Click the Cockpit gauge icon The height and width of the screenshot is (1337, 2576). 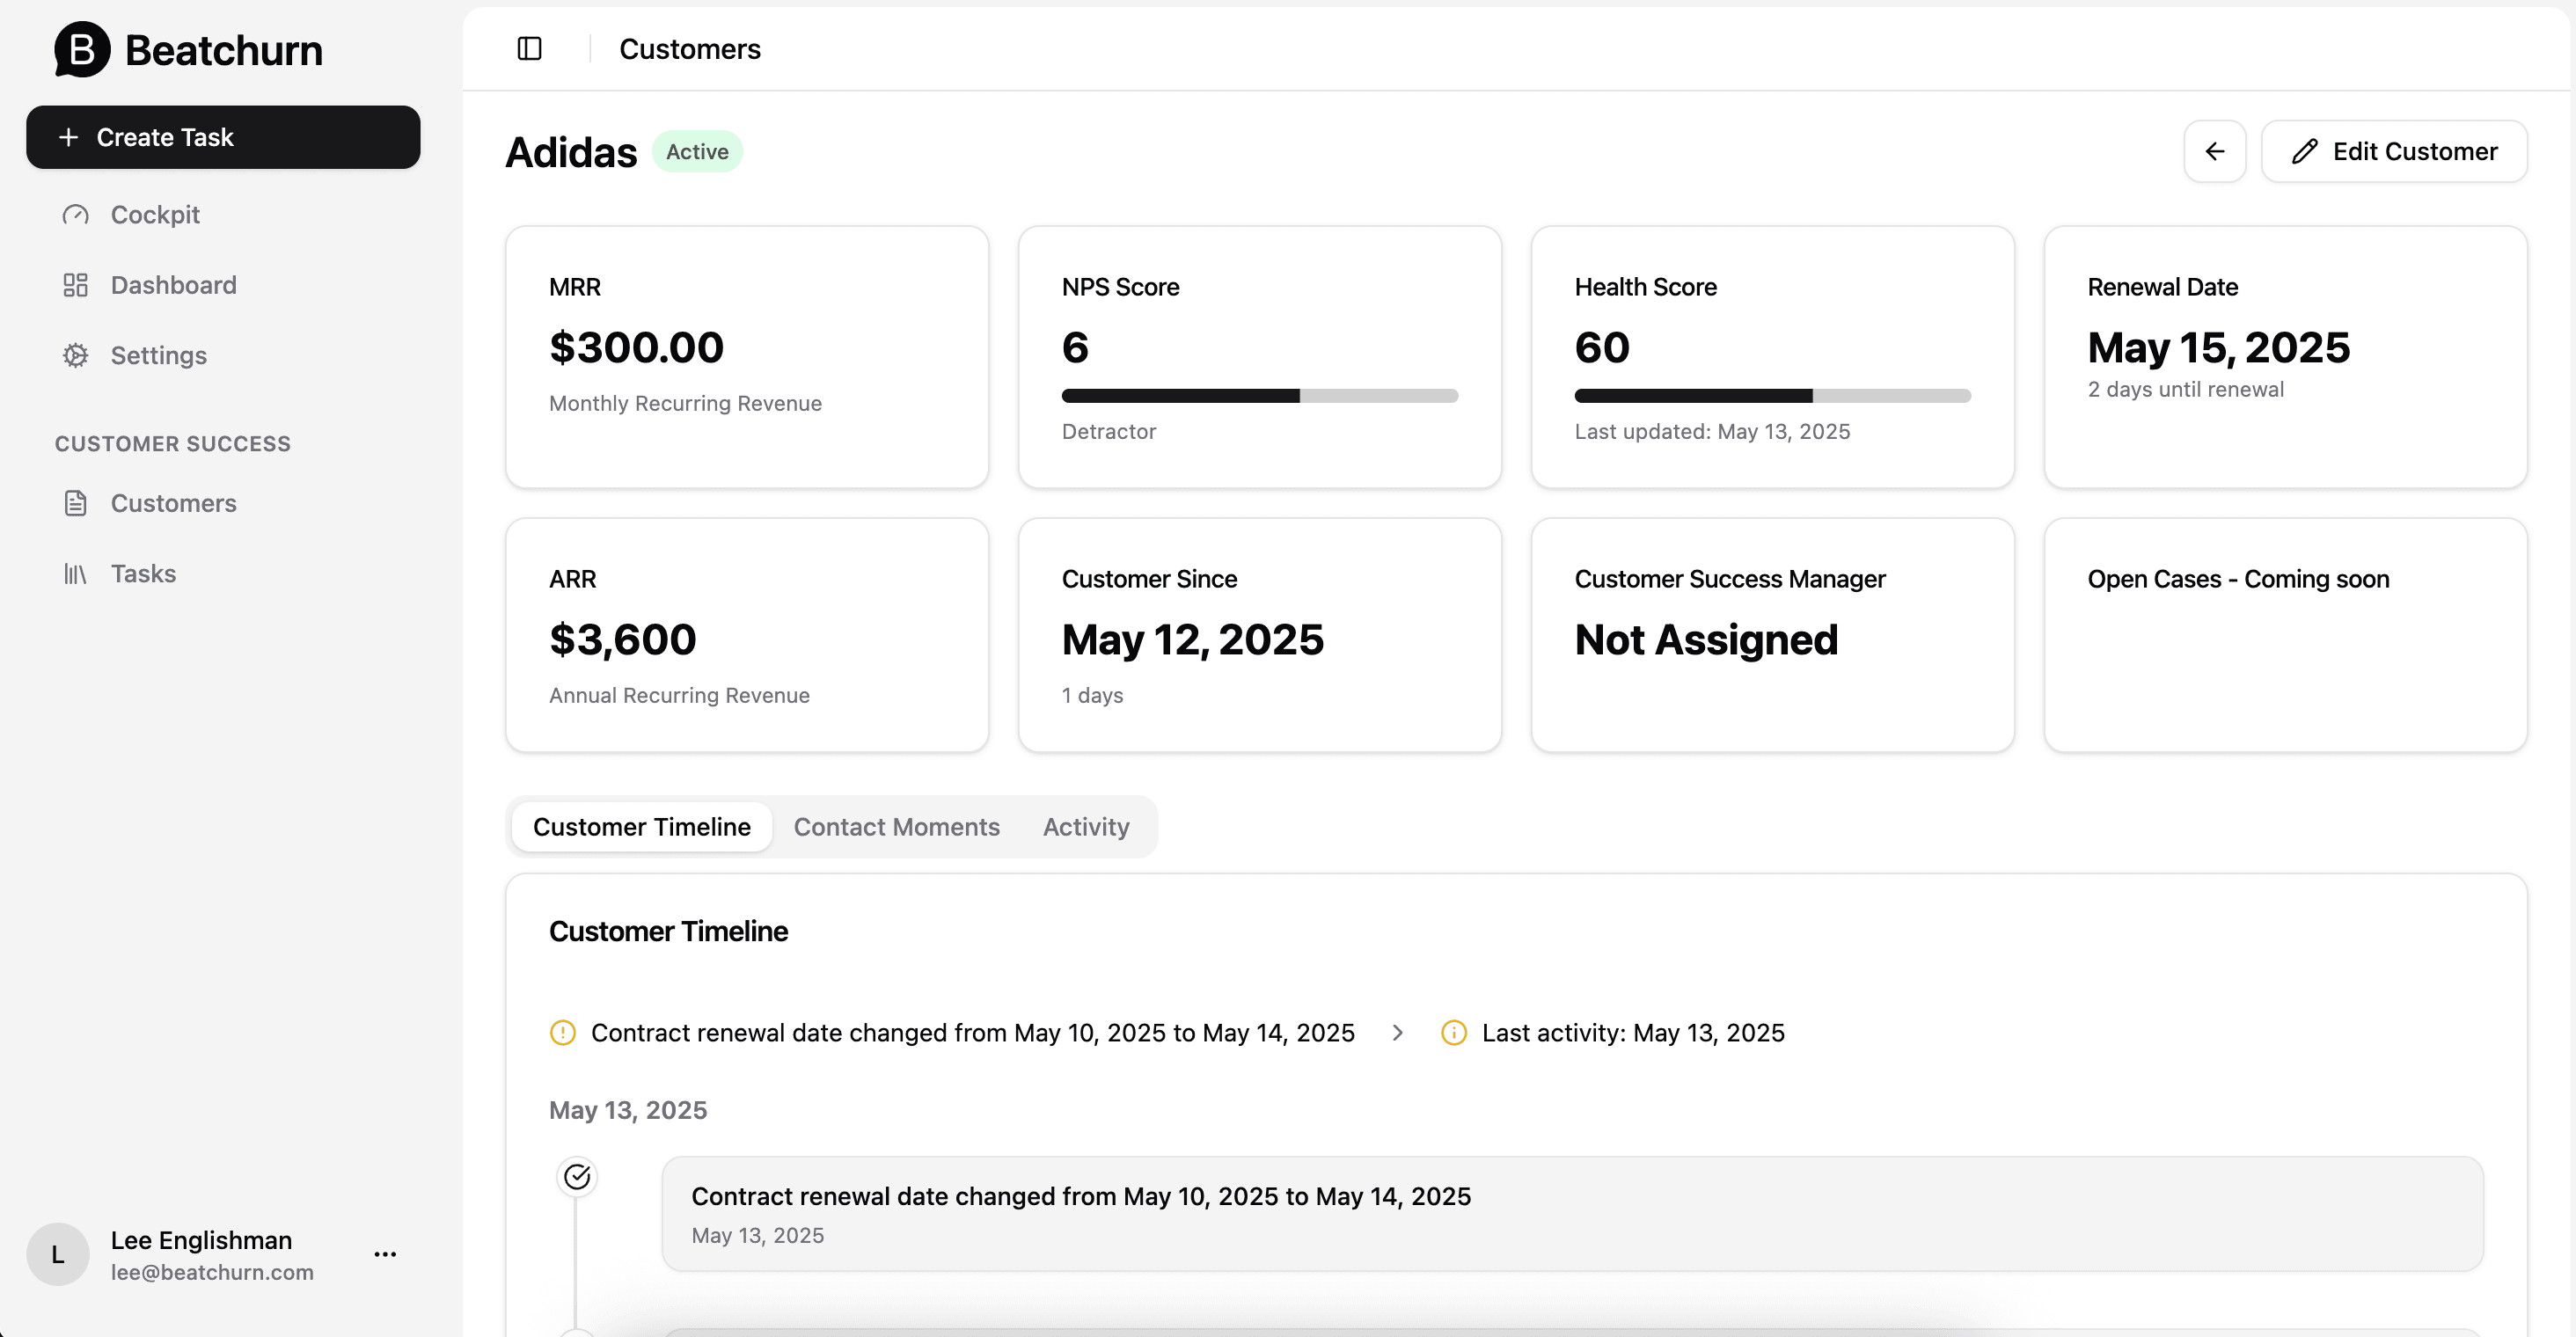point(76,215)
